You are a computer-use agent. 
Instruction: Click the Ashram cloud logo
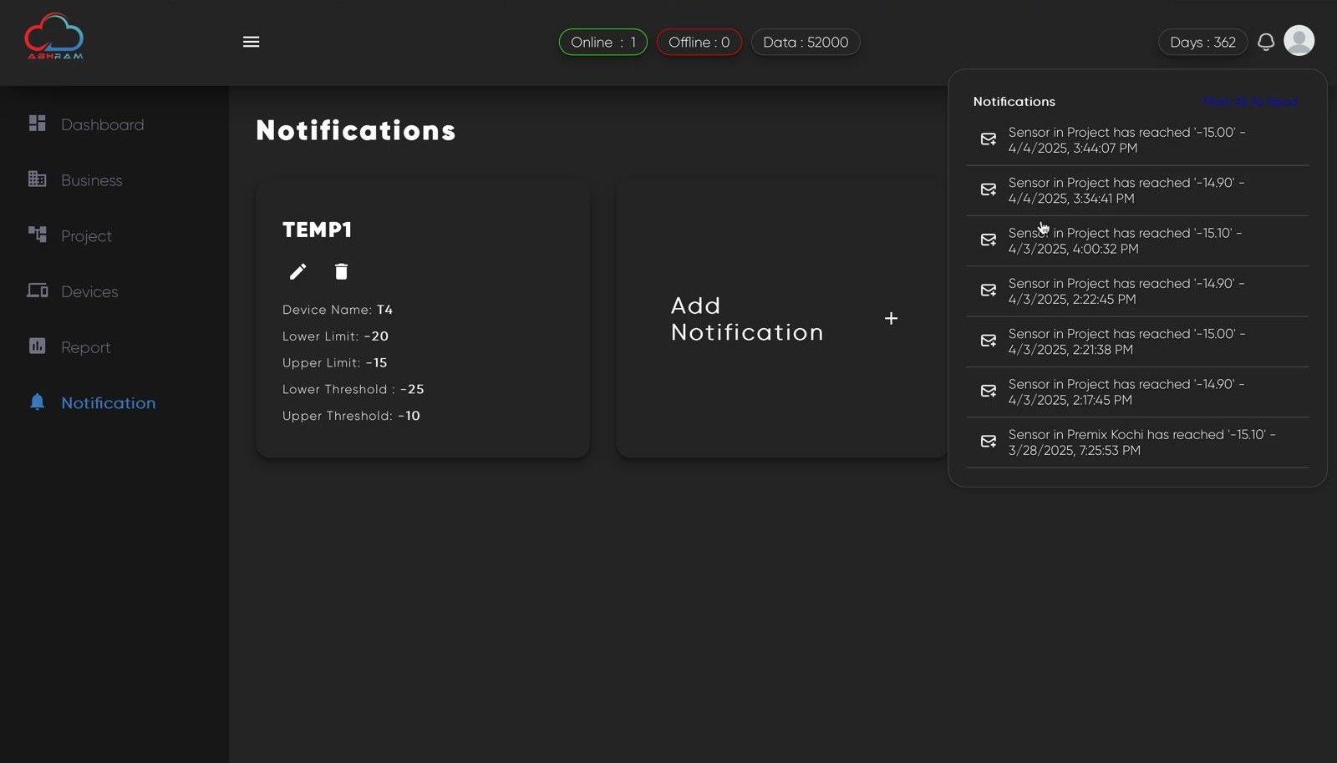click(x=54, y=37)
